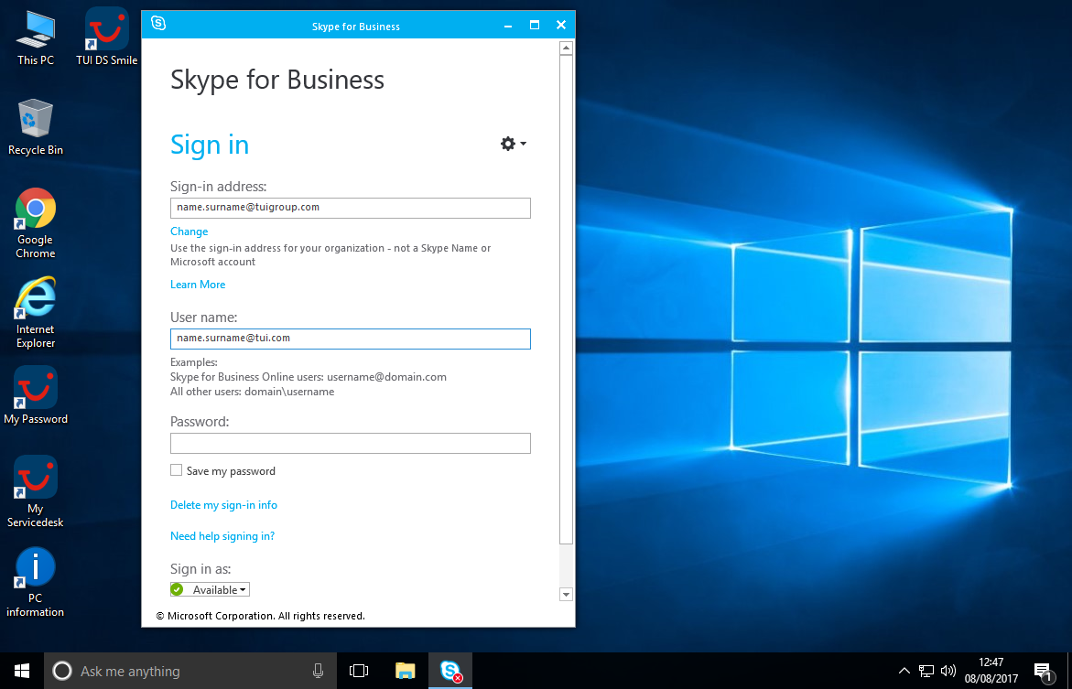Open the volume control tray icon
The image size is (1072, 689).
[948, 671]
